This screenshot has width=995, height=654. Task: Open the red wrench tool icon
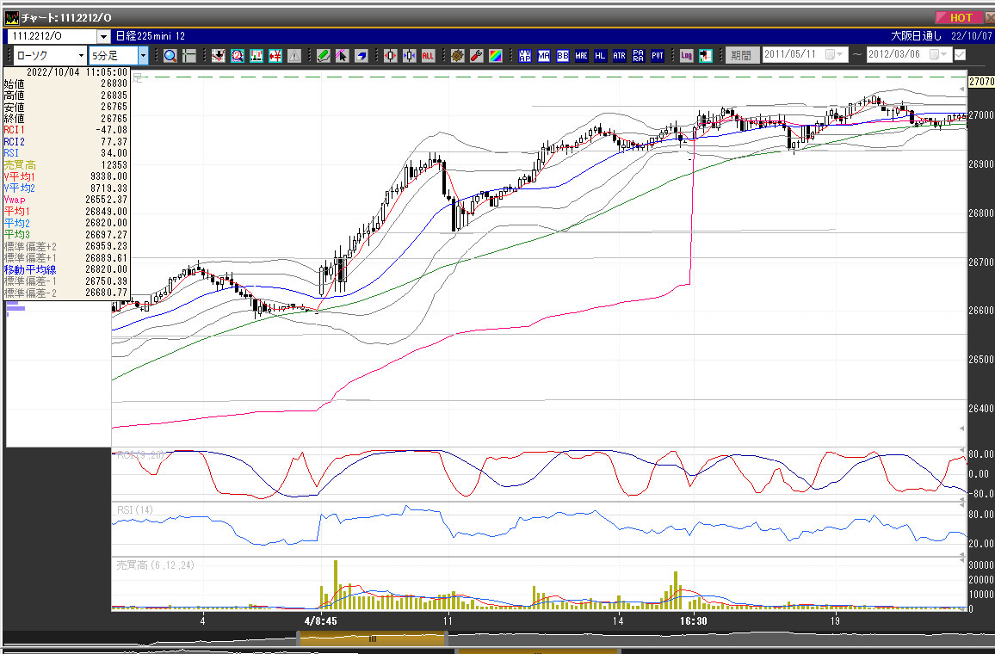click(477, 56)
